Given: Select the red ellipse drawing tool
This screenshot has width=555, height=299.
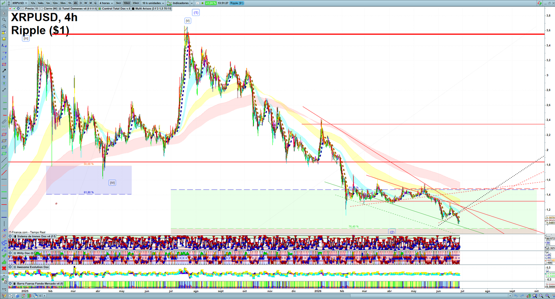Looking at the screenshot, I should (4, 134).
